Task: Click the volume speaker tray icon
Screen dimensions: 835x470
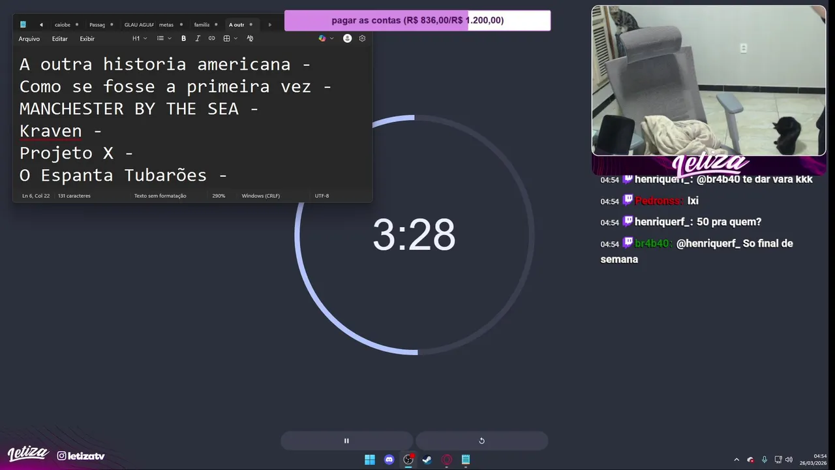Action: tap(789, 460)
